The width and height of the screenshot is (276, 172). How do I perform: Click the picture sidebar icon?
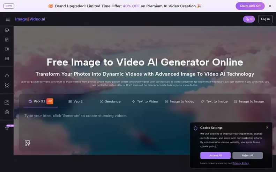coord(7,58)
